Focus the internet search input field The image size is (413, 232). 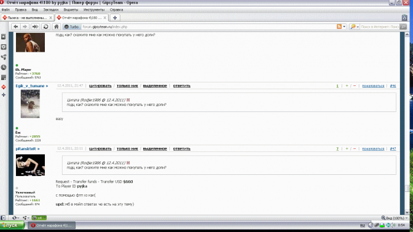[x=379, y=27]
